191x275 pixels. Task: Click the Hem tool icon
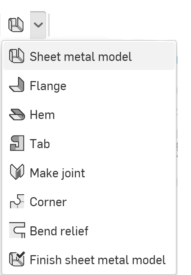[17, 115]
